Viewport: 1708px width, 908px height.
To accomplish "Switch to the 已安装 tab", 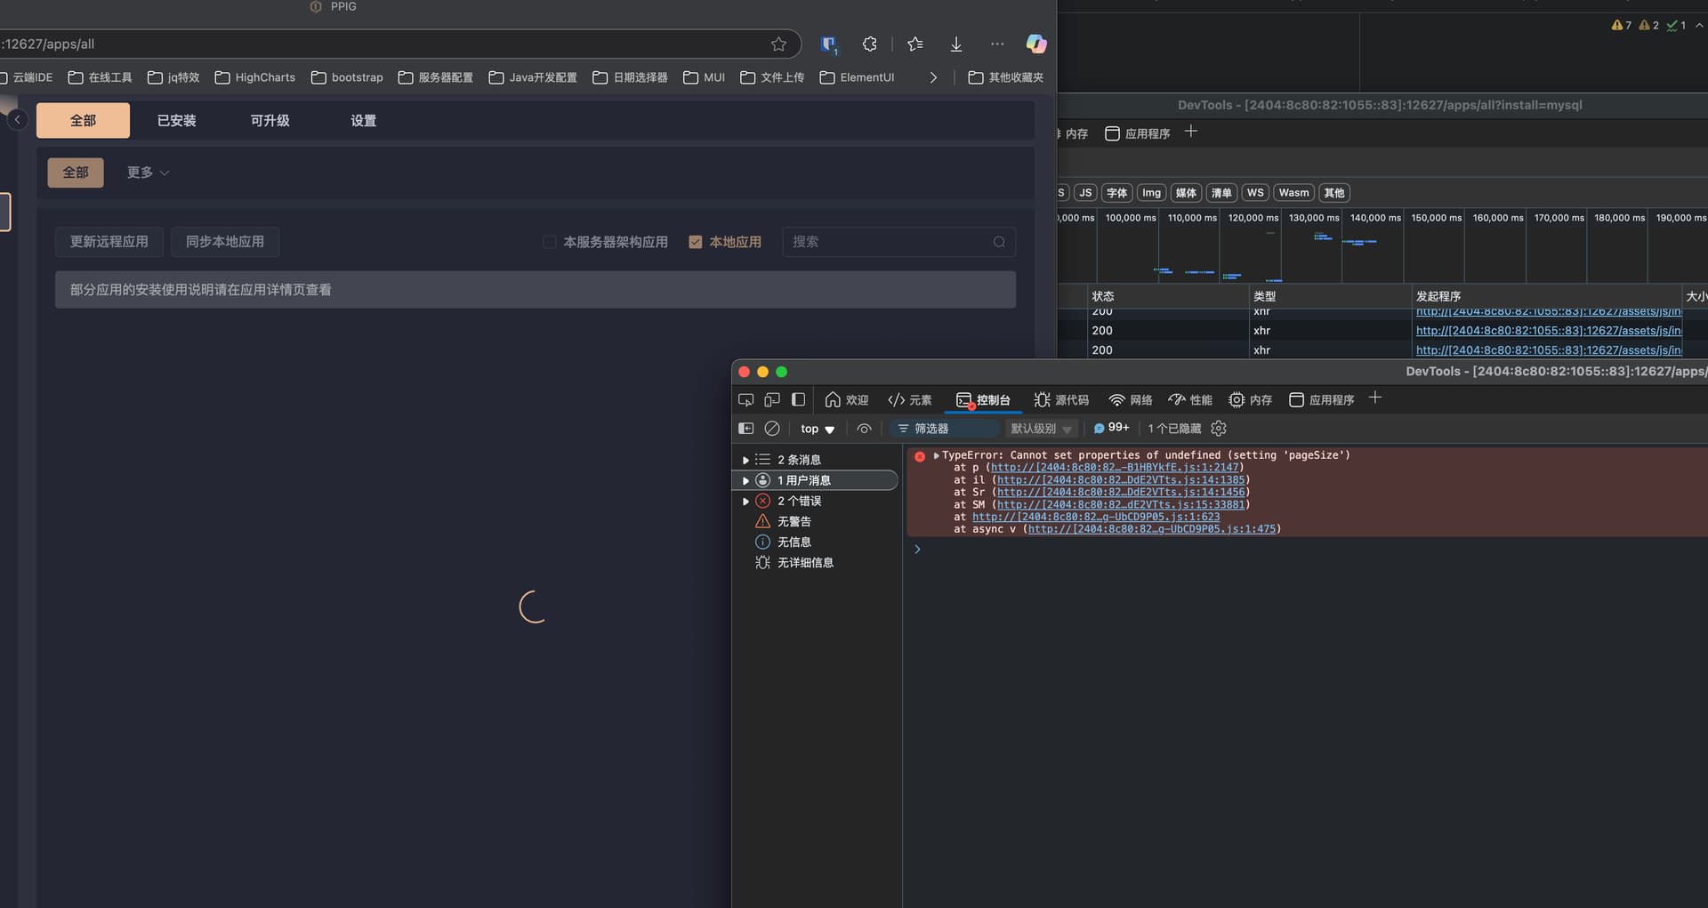I will click(176, 120).
